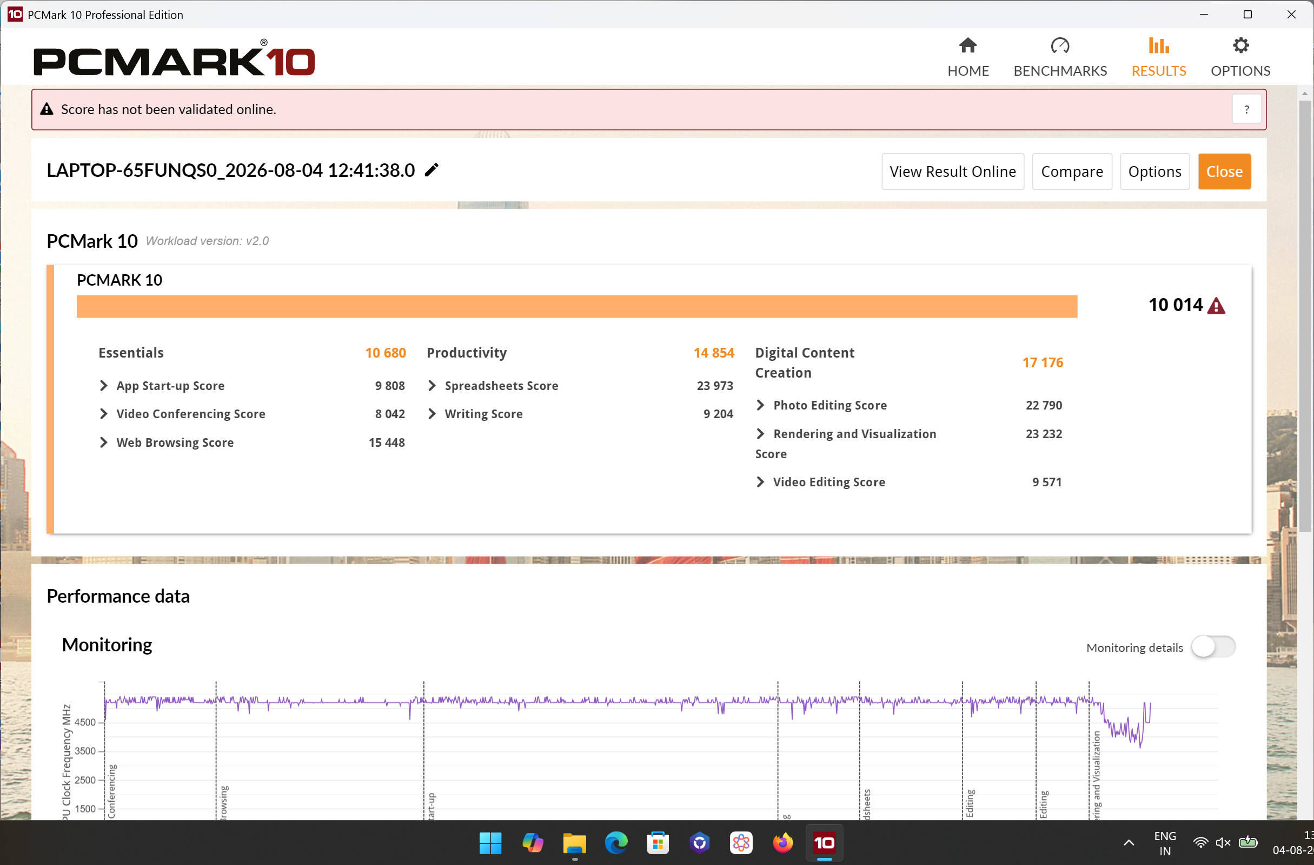Open Copilot from the taskbar
Viewport: 1314px width, 865px height.
pos(532,843)
